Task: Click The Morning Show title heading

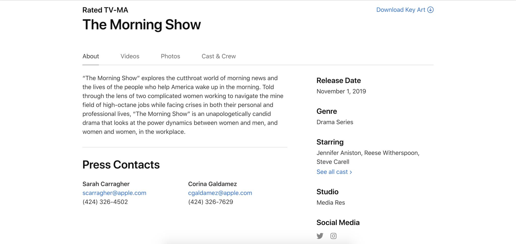Action: tap(142, 25)
